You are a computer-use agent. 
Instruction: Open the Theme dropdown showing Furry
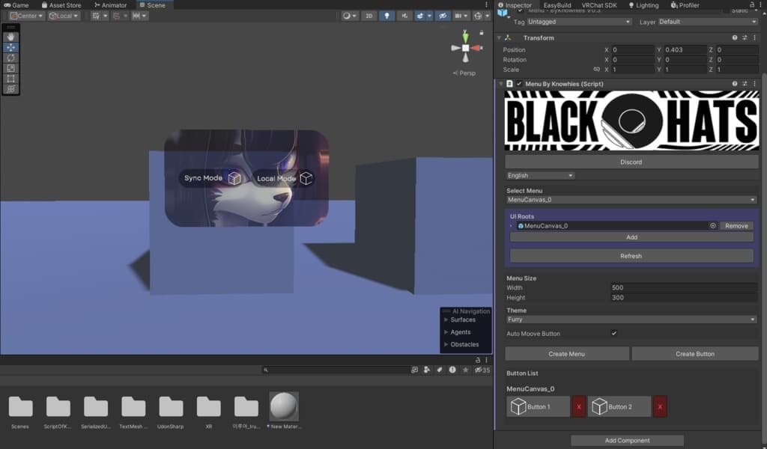click(631, 320)
